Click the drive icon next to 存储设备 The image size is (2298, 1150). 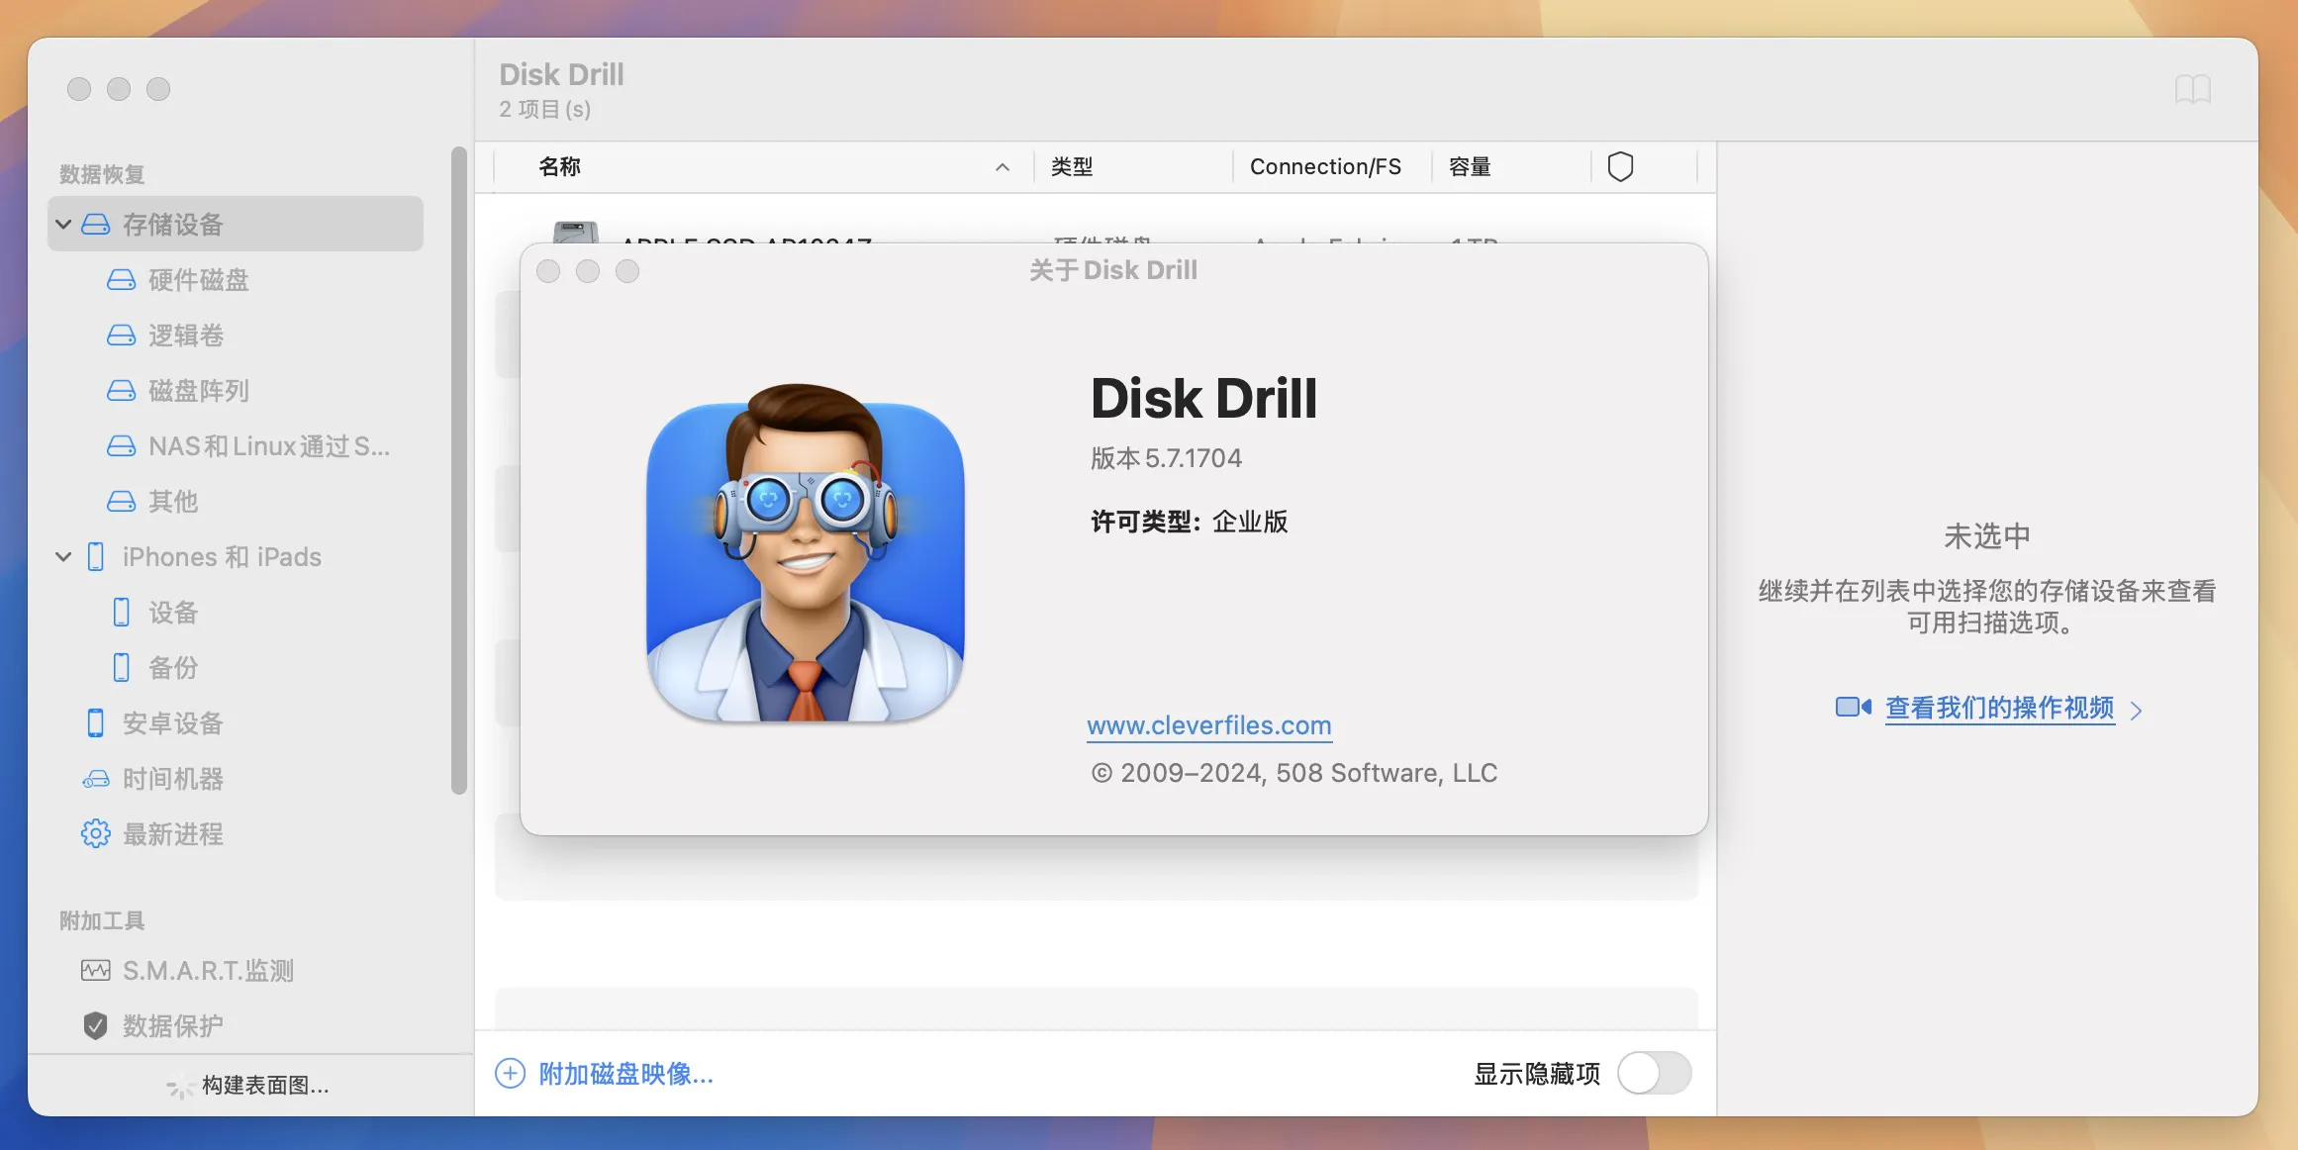[95, 225]
